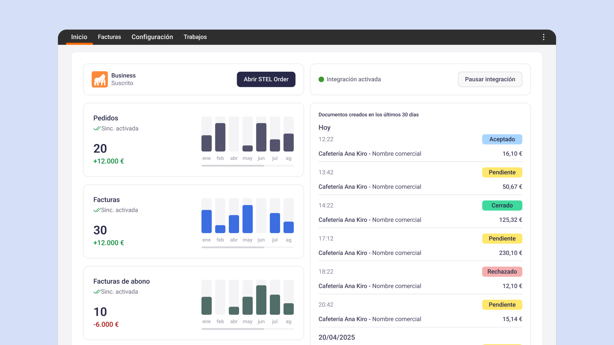Click the Abrir STEL Order button

coord(266,79)
